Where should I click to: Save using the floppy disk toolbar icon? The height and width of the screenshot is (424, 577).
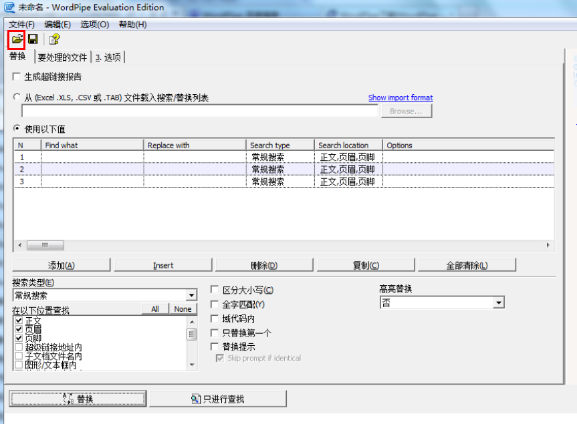[x=33, y=39]
